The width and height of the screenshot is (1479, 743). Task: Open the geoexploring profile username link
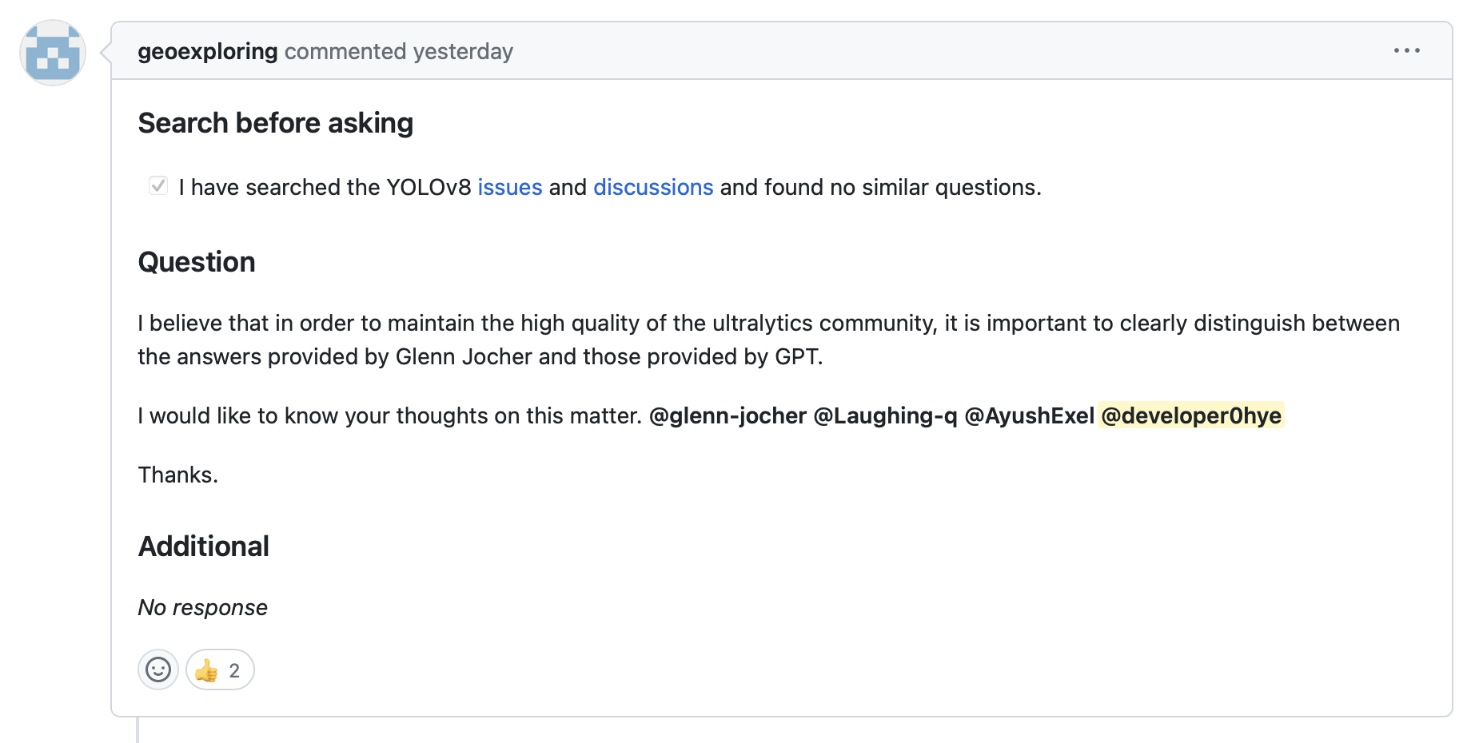click(207, 51)
